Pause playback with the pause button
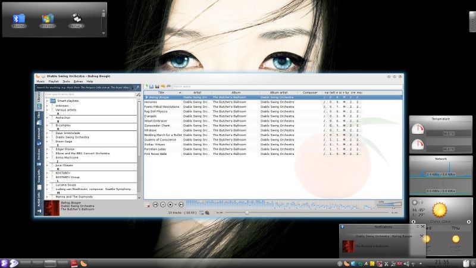 [x=162, y=205]
